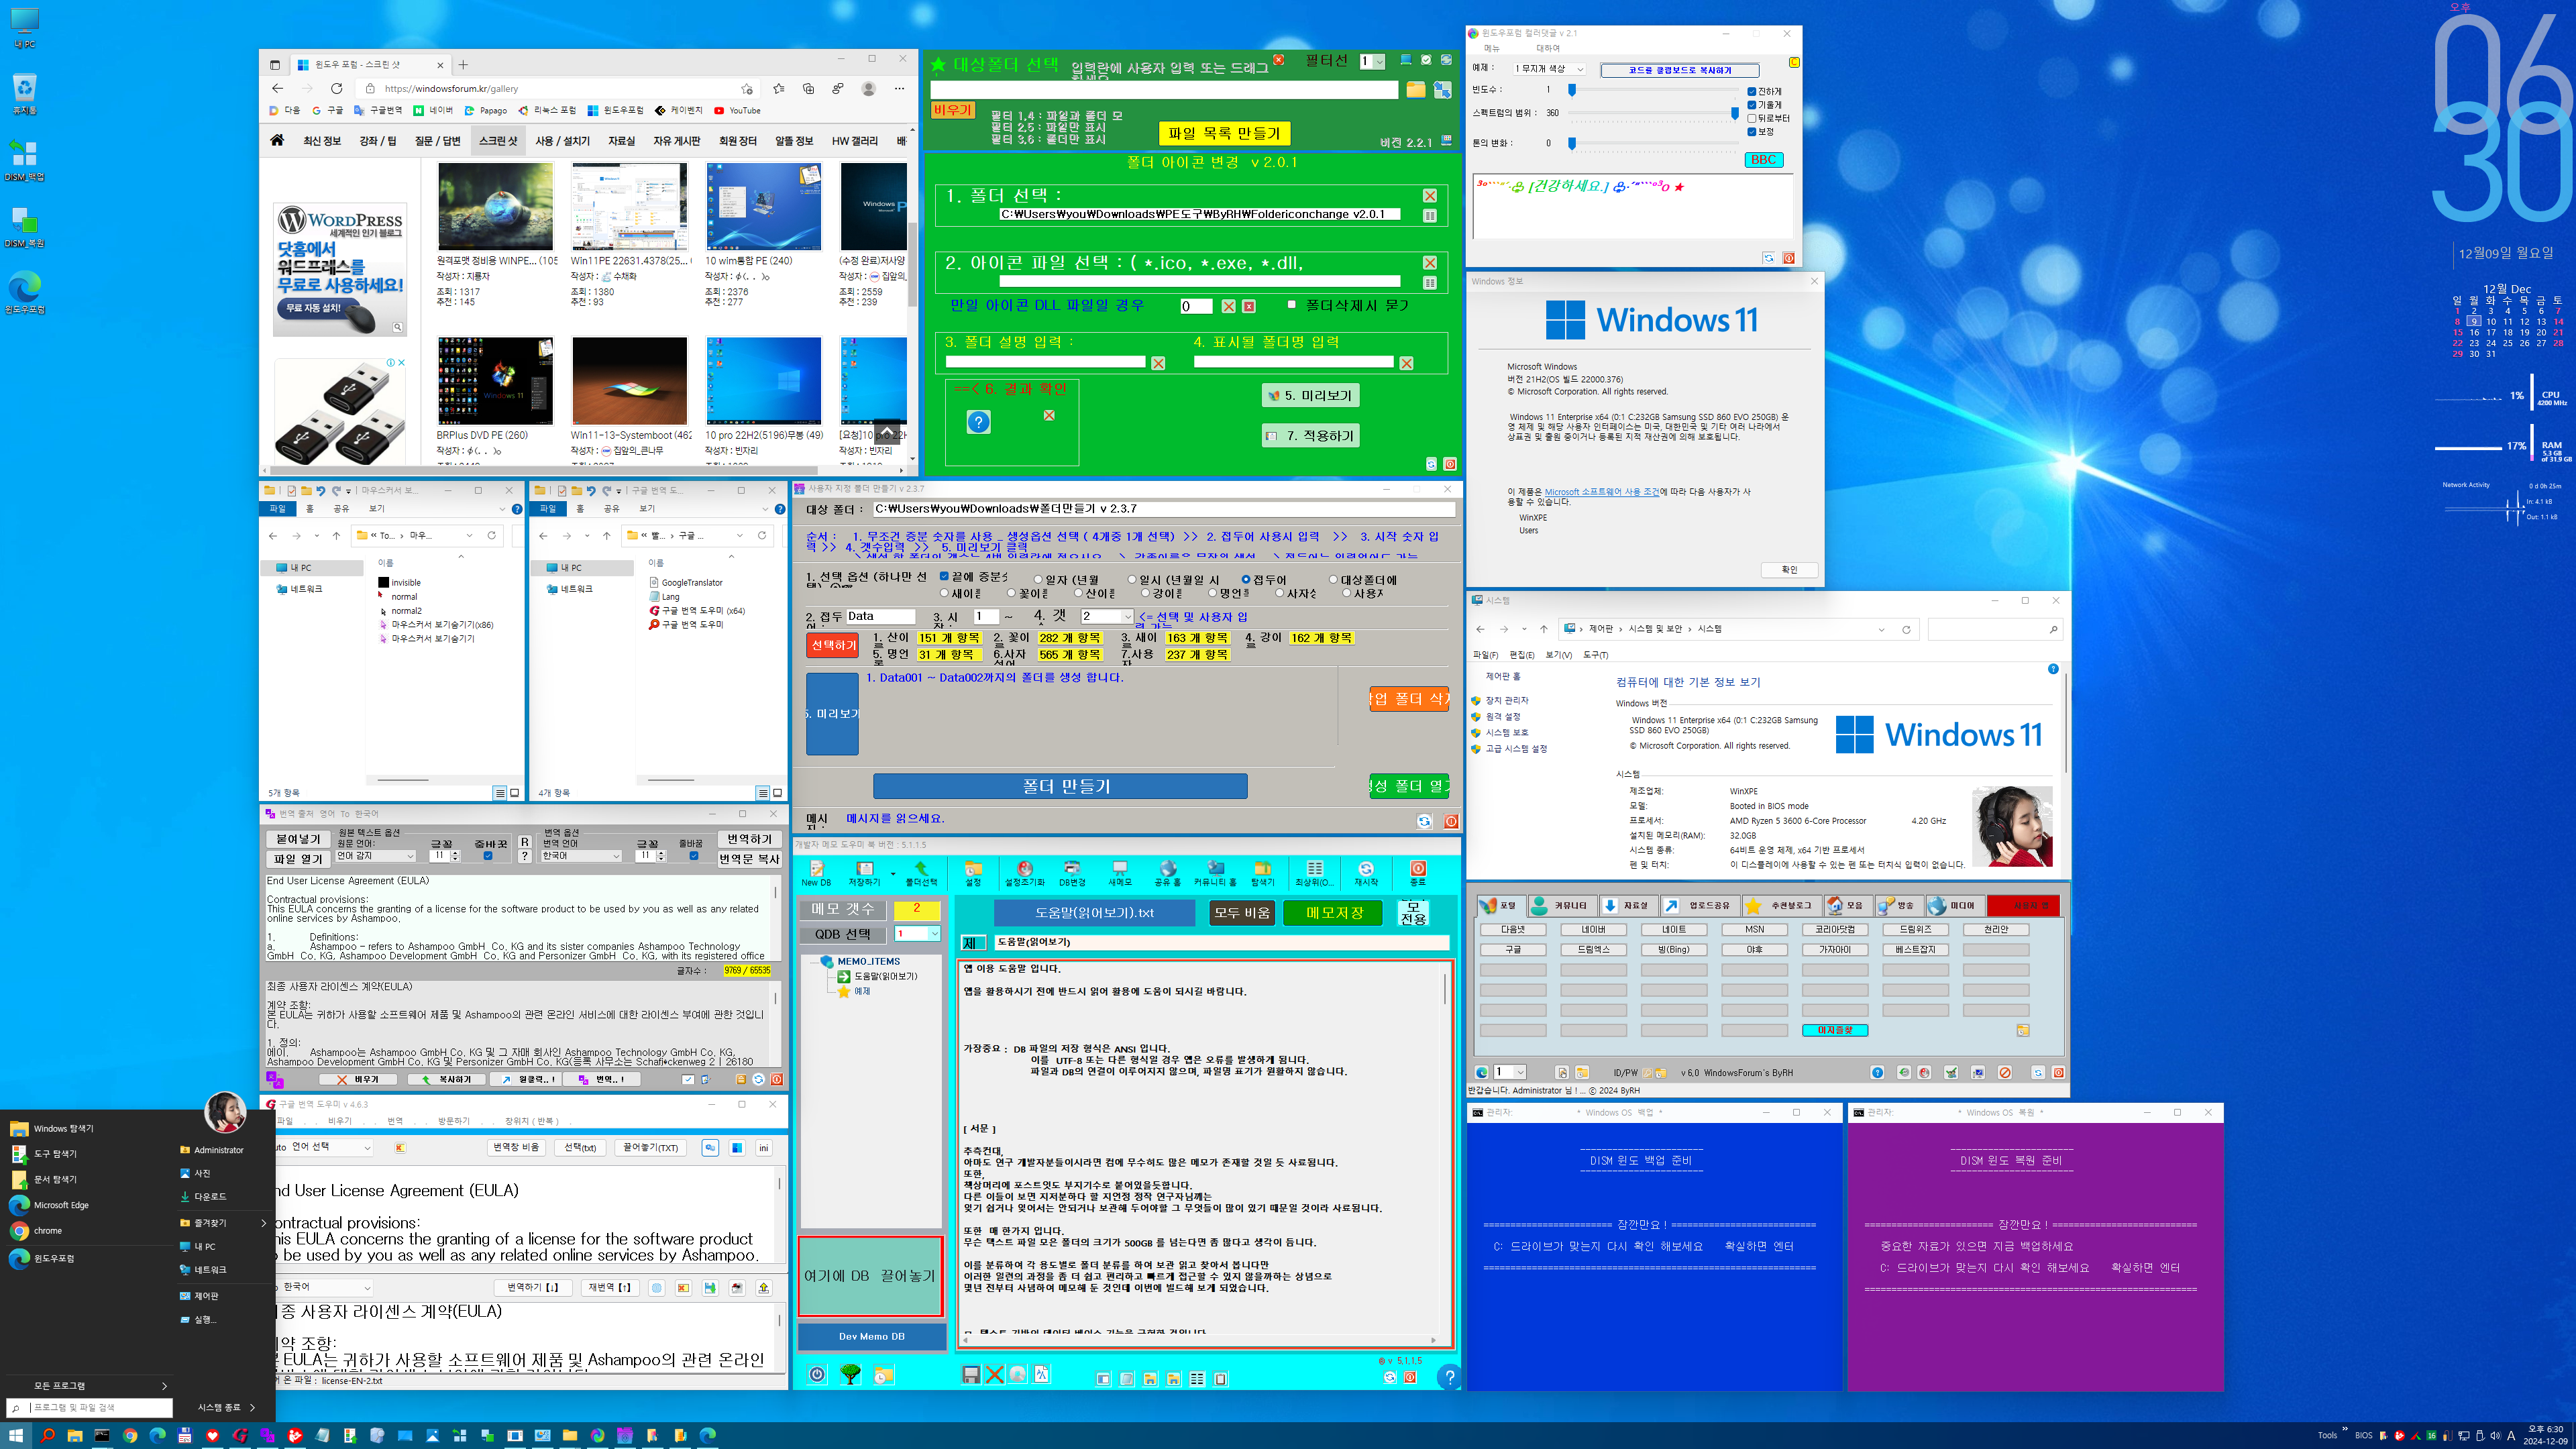The height and width of the screenshot is (1449, 2576).
Task: Open Microsoft 소프트웨어 사용 조건 link
Action: tap(1601, 491)
